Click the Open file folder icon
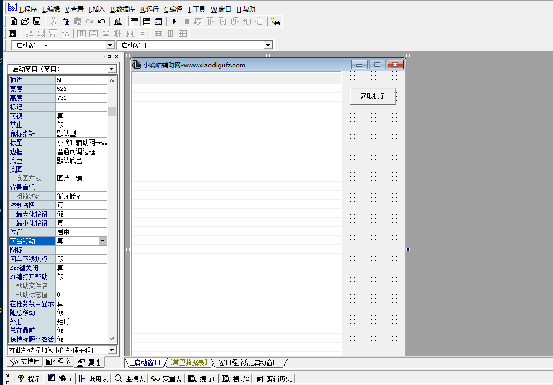This screenshot has width=553, height=385. click(x=25, y=22)
